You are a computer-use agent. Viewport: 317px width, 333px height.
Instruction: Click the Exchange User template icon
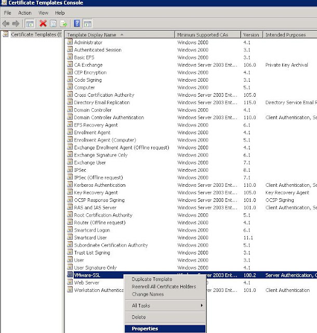click(70, 162)
